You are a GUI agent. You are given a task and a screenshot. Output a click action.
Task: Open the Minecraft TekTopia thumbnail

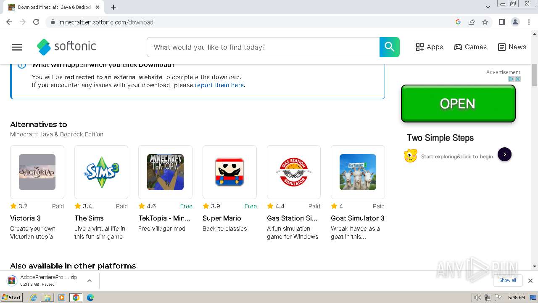[x=165, y=172]
